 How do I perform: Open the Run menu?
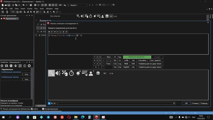click(36, 9)
